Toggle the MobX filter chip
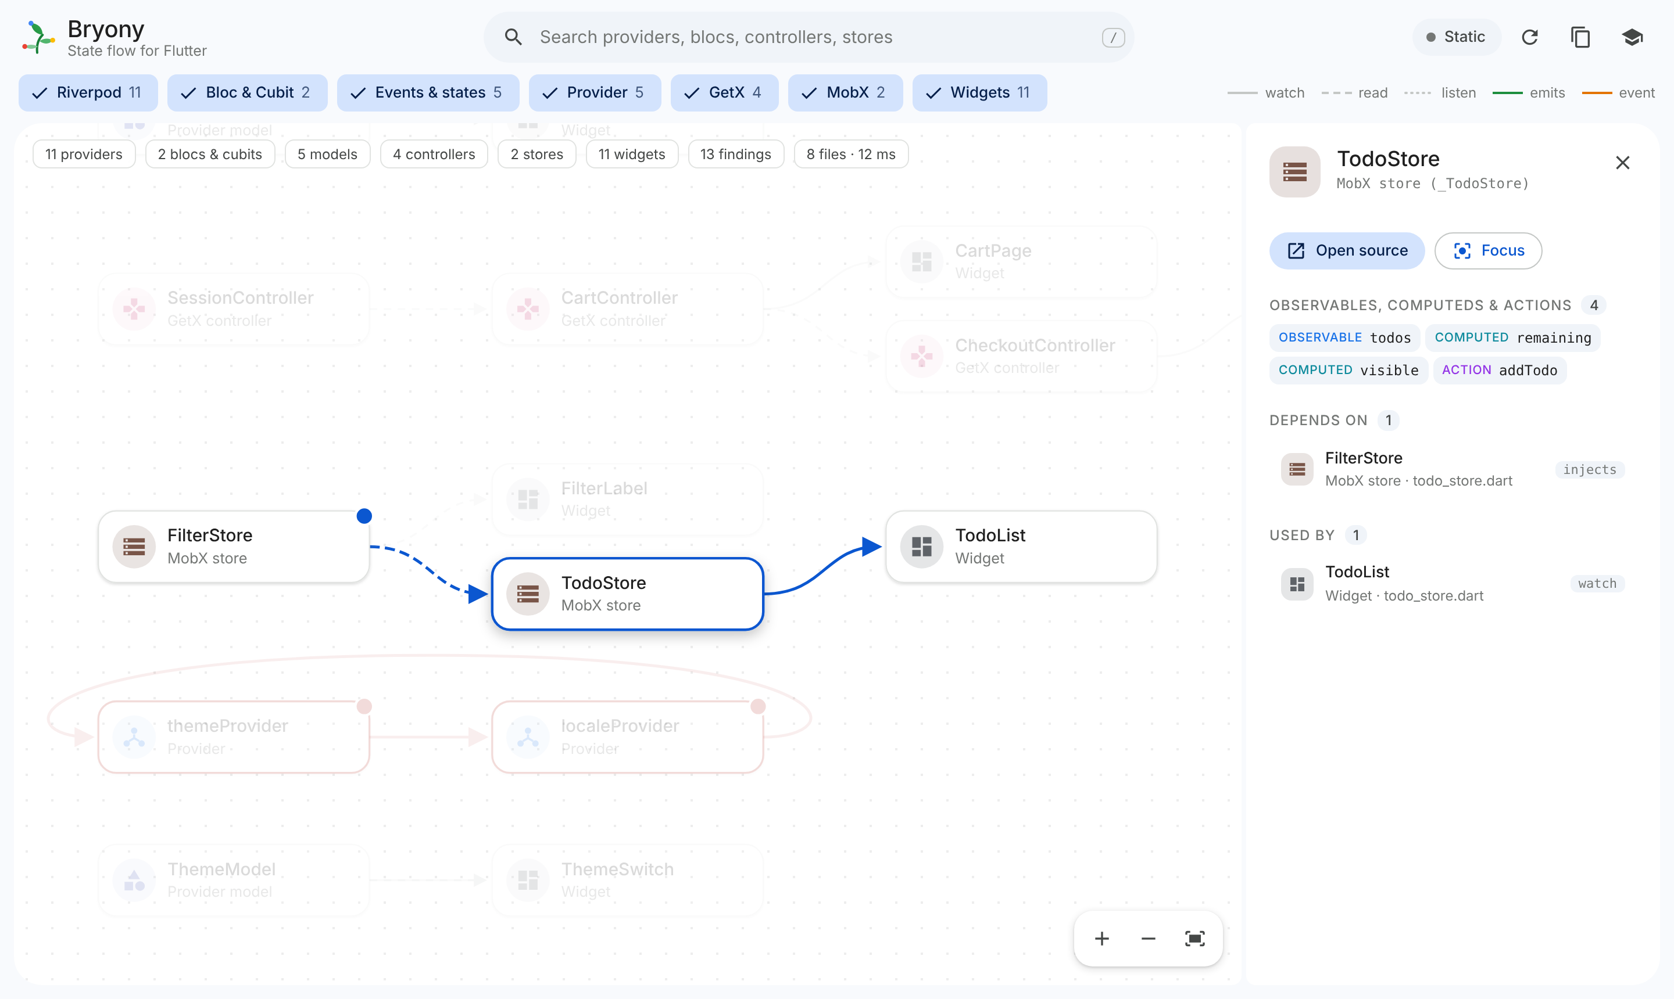The height and width of the screenshot is (999, 1674). 845,93
